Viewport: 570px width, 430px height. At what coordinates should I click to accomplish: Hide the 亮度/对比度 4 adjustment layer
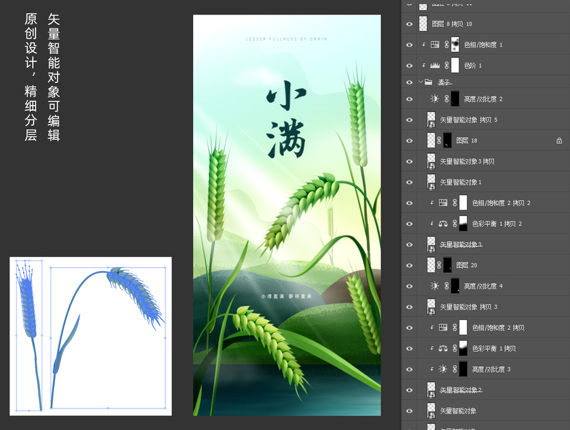click(409, 286)
